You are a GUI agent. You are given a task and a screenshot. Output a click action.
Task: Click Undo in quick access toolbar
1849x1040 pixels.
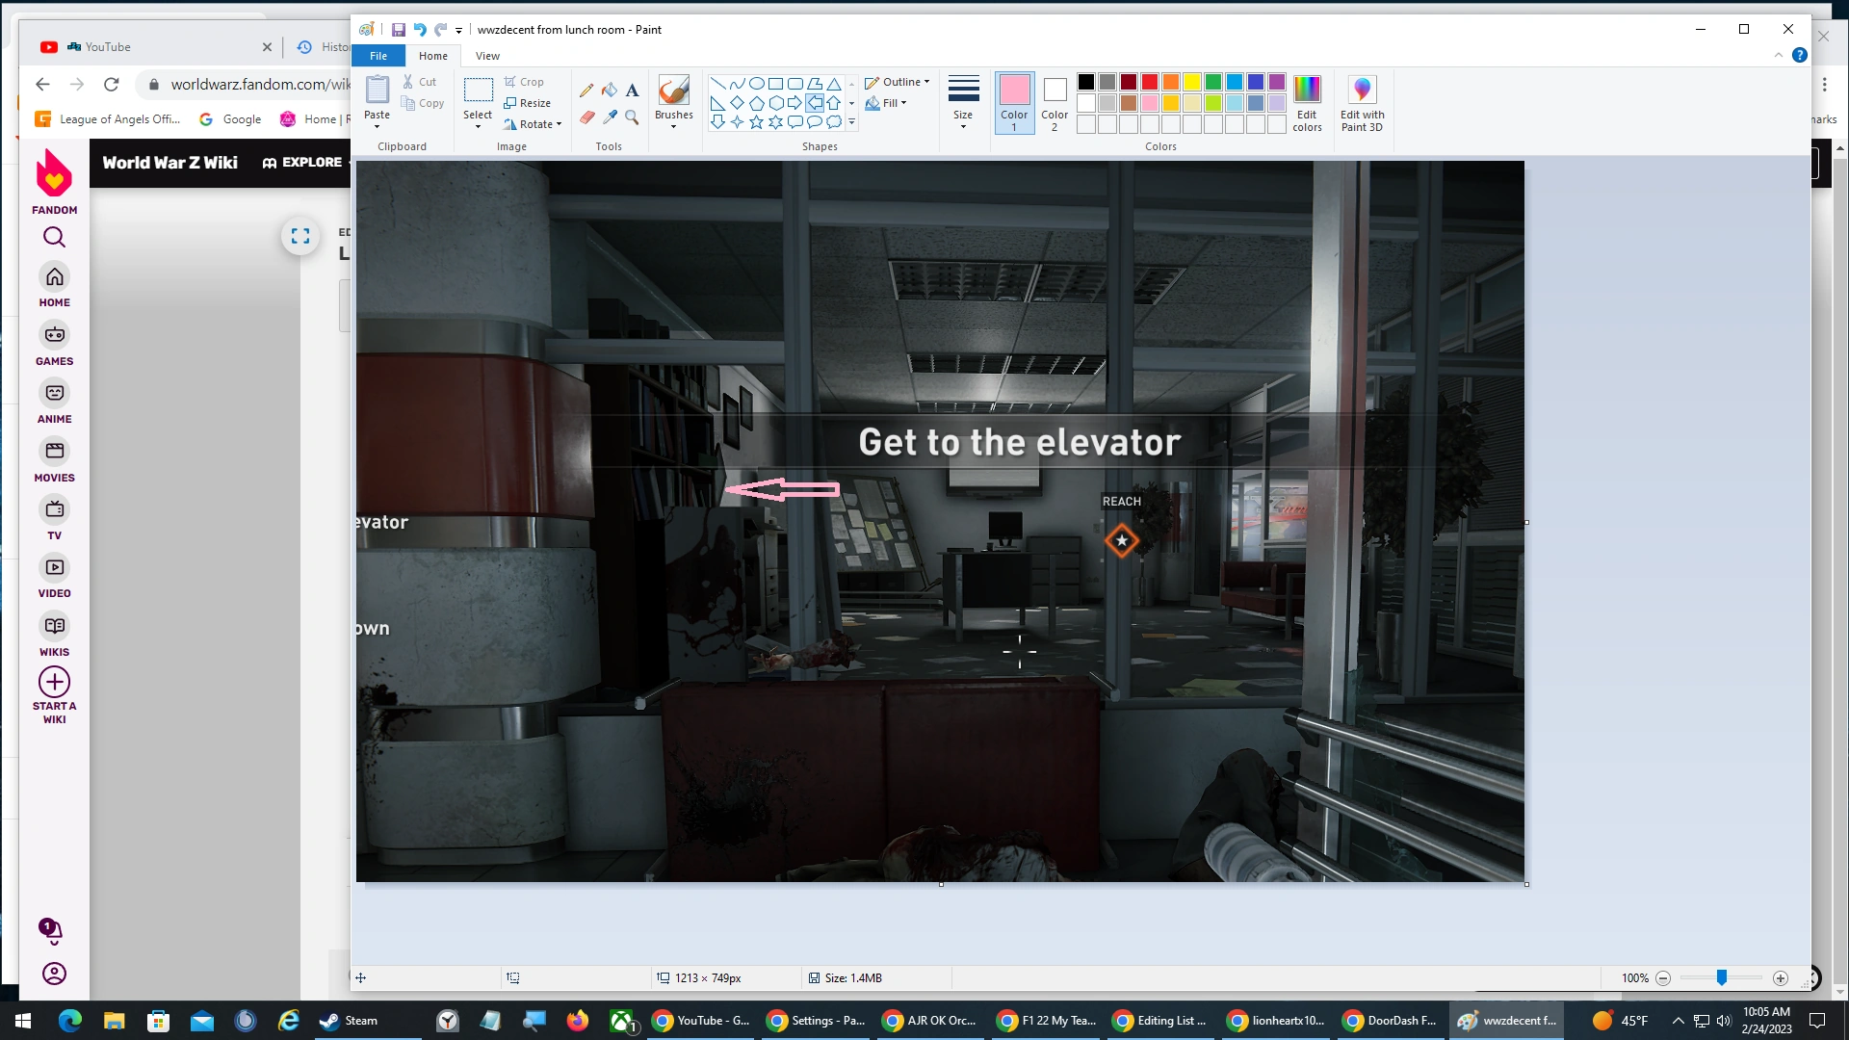tap(420, 30)
